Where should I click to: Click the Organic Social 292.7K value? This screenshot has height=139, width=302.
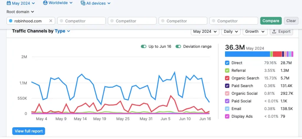(287, 94)
